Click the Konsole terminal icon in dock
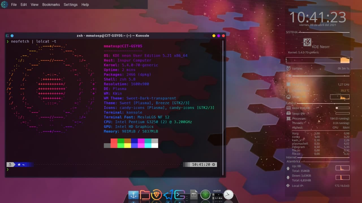 click(x=180, y=195)
